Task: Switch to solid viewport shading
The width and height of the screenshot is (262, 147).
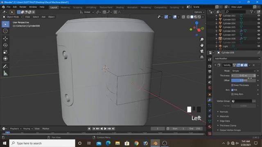Action: pyautogui.click(x=192, y=17)
